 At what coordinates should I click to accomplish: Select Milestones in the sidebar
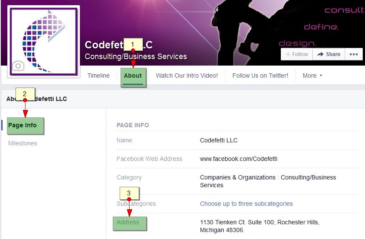point(22,143)
